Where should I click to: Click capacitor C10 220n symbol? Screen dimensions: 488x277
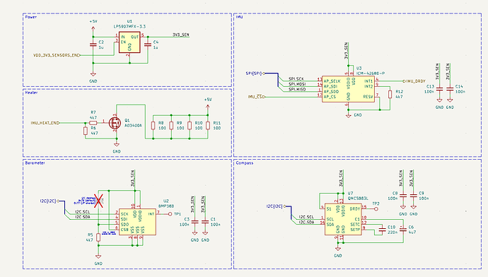(382, 230)
